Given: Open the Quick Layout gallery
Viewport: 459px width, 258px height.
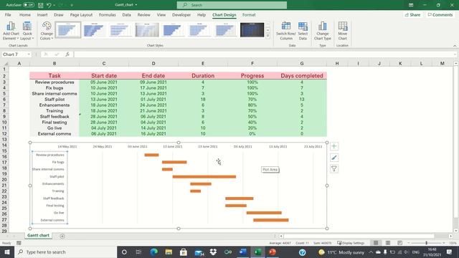Looking at the screenshot, I should coord(27,30).
